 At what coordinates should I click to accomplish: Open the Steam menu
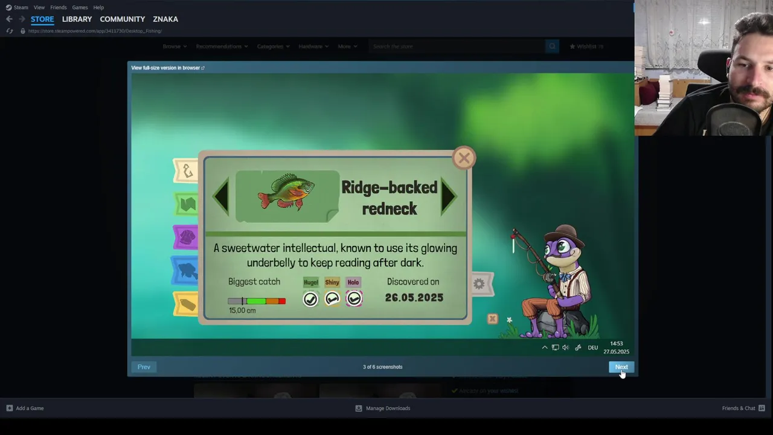pyautogui.click(x=21, y=7)
